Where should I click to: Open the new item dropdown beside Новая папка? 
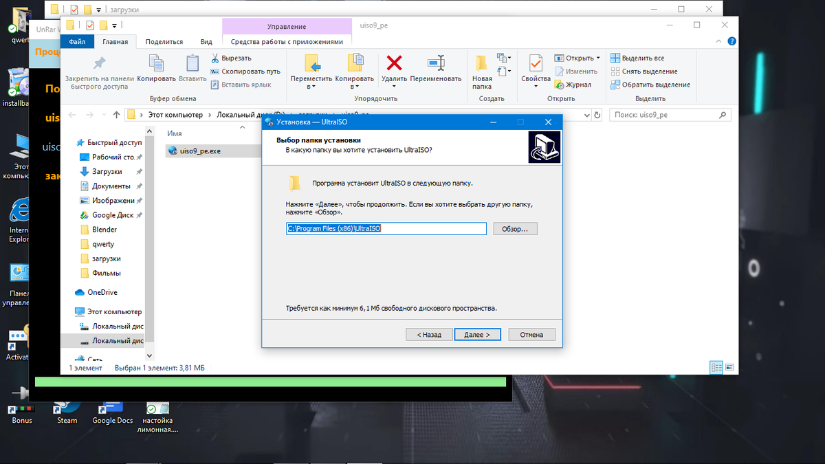(x=505, y=58)
